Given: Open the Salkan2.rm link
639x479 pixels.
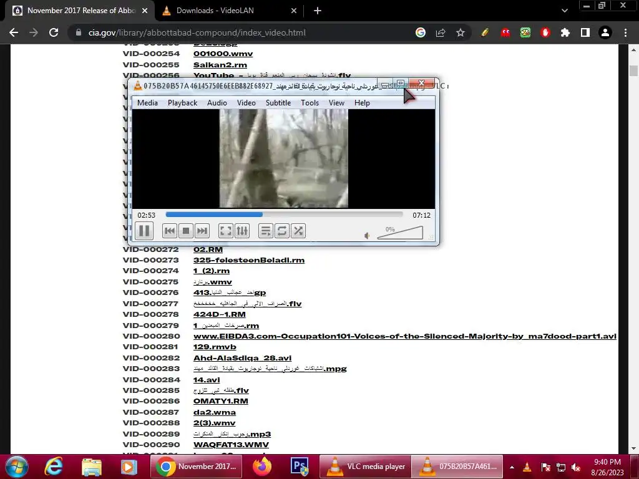Looking at the screenshot, I should click(220, 65).
